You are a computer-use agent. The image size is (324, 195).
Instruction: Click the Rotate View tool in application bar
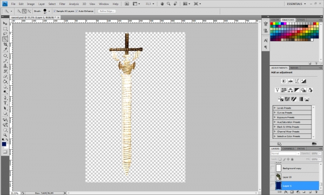[x=175, y=4]
